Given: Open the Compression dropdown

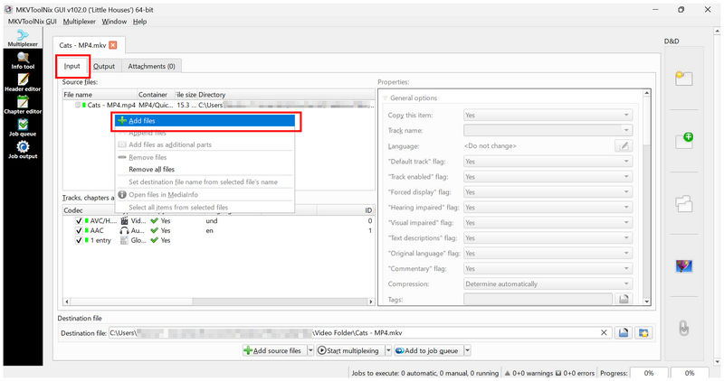Looking at the screenshot, I should [x=548, y=283].
